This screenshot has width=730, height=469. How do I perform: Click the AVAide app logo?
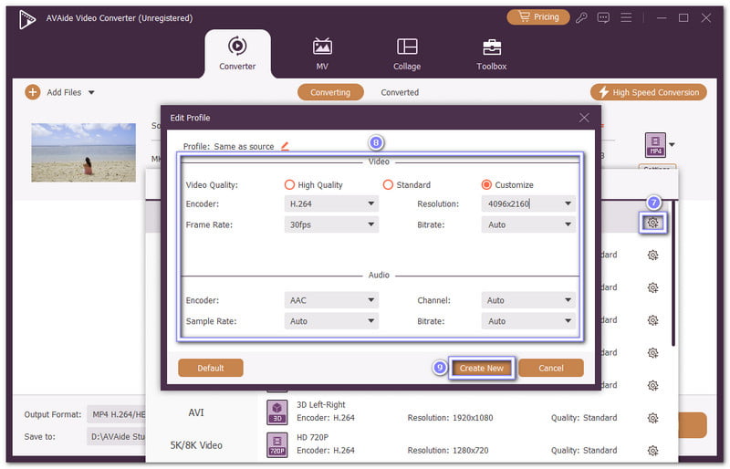tap(27, 19)
